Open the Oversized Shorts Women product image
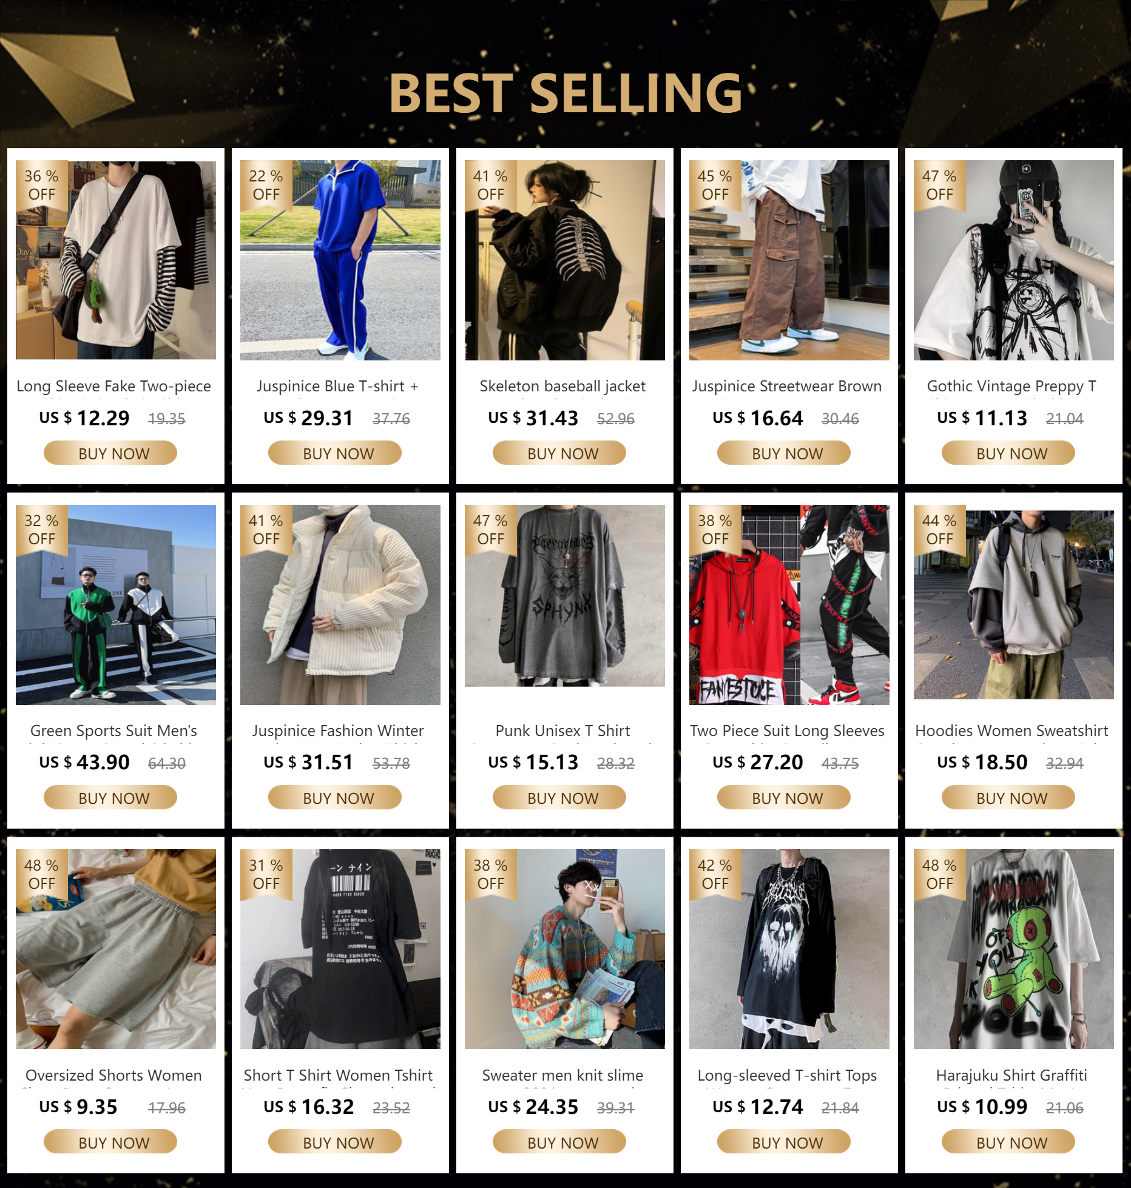The image size is (1131, 1188). point(115,949)
